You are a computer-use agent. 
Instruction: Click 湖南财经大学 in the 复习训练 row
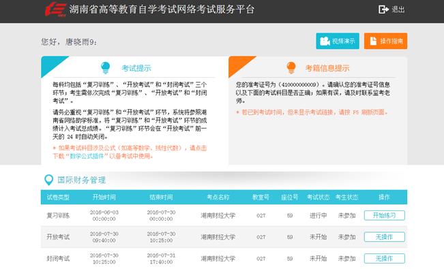(x=218, y=215)
